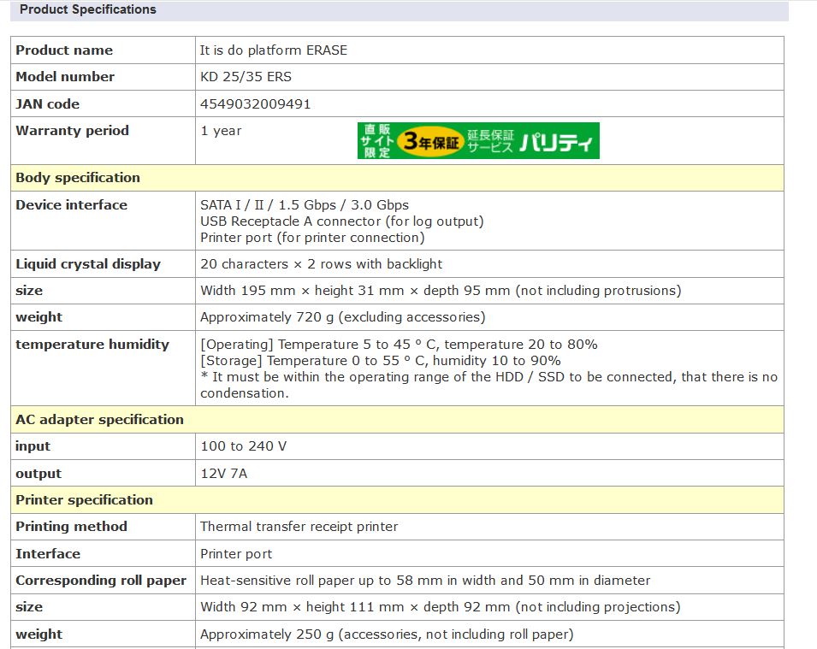Viewport: 817px width, 649px height.
Task: Select model value 'KD 25/35 ERS'
Action: [x=246, y=77]
